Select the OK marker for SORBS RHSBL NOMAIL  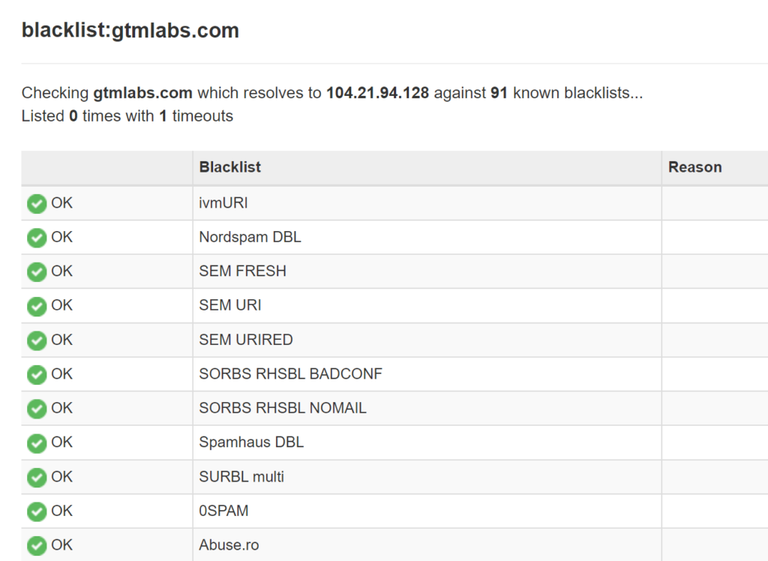36,408
